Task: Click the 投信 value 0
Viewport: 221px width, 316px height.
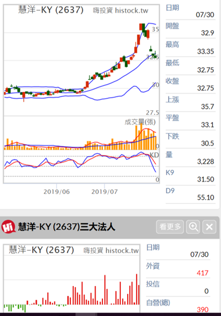Action: click(206, 291)
